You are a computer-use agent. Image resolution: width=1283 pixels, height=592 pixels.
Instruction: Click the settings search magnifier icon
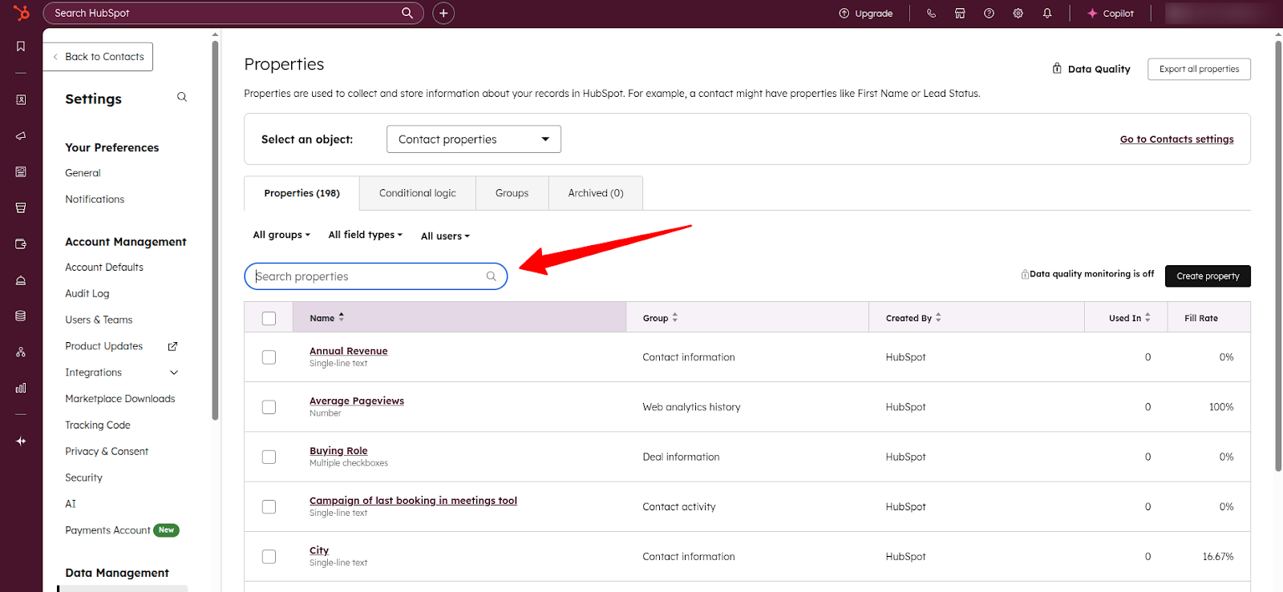click(x=182, y=97)
